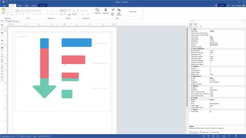Toggle the Shadow border option

click(x=61, y=14)
